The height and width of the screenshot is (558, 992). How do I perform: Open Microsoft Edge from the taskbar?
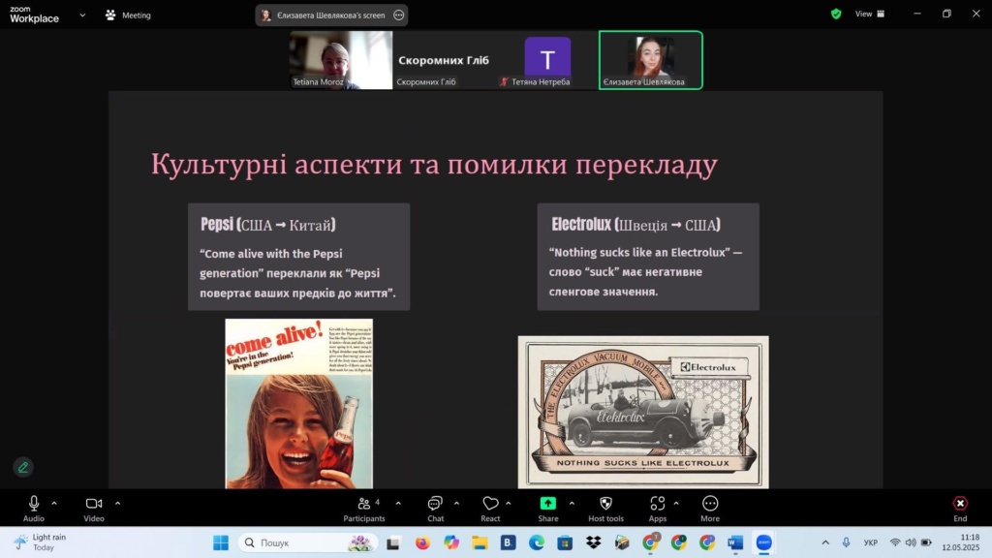tap(537, 542)
